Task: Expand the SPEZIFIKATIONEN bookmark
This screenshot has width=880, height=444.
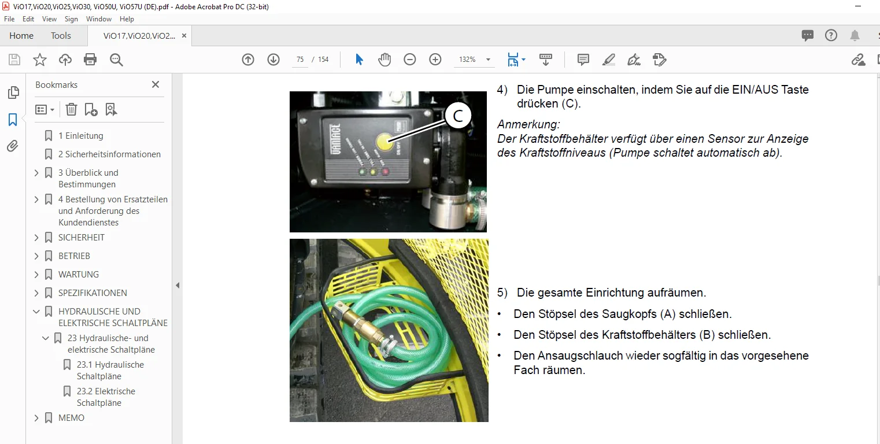Action: [36, 293]
